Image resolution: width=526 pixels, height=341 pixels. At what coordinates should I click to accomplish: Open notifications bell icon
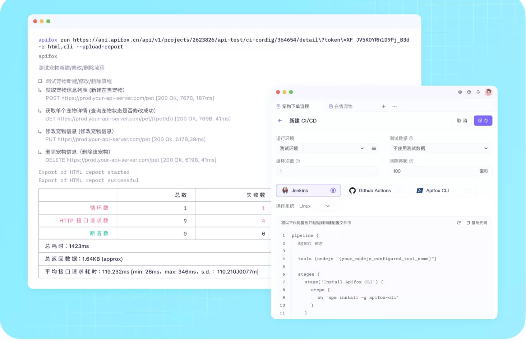tap(478, 92)
